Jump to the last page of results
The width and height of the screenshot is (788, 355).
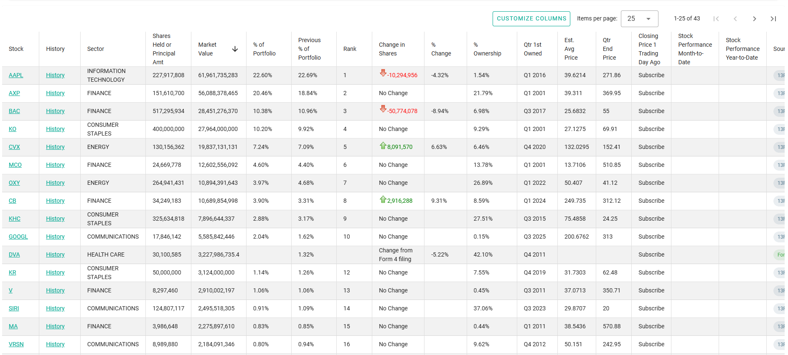tap(773, 19)
